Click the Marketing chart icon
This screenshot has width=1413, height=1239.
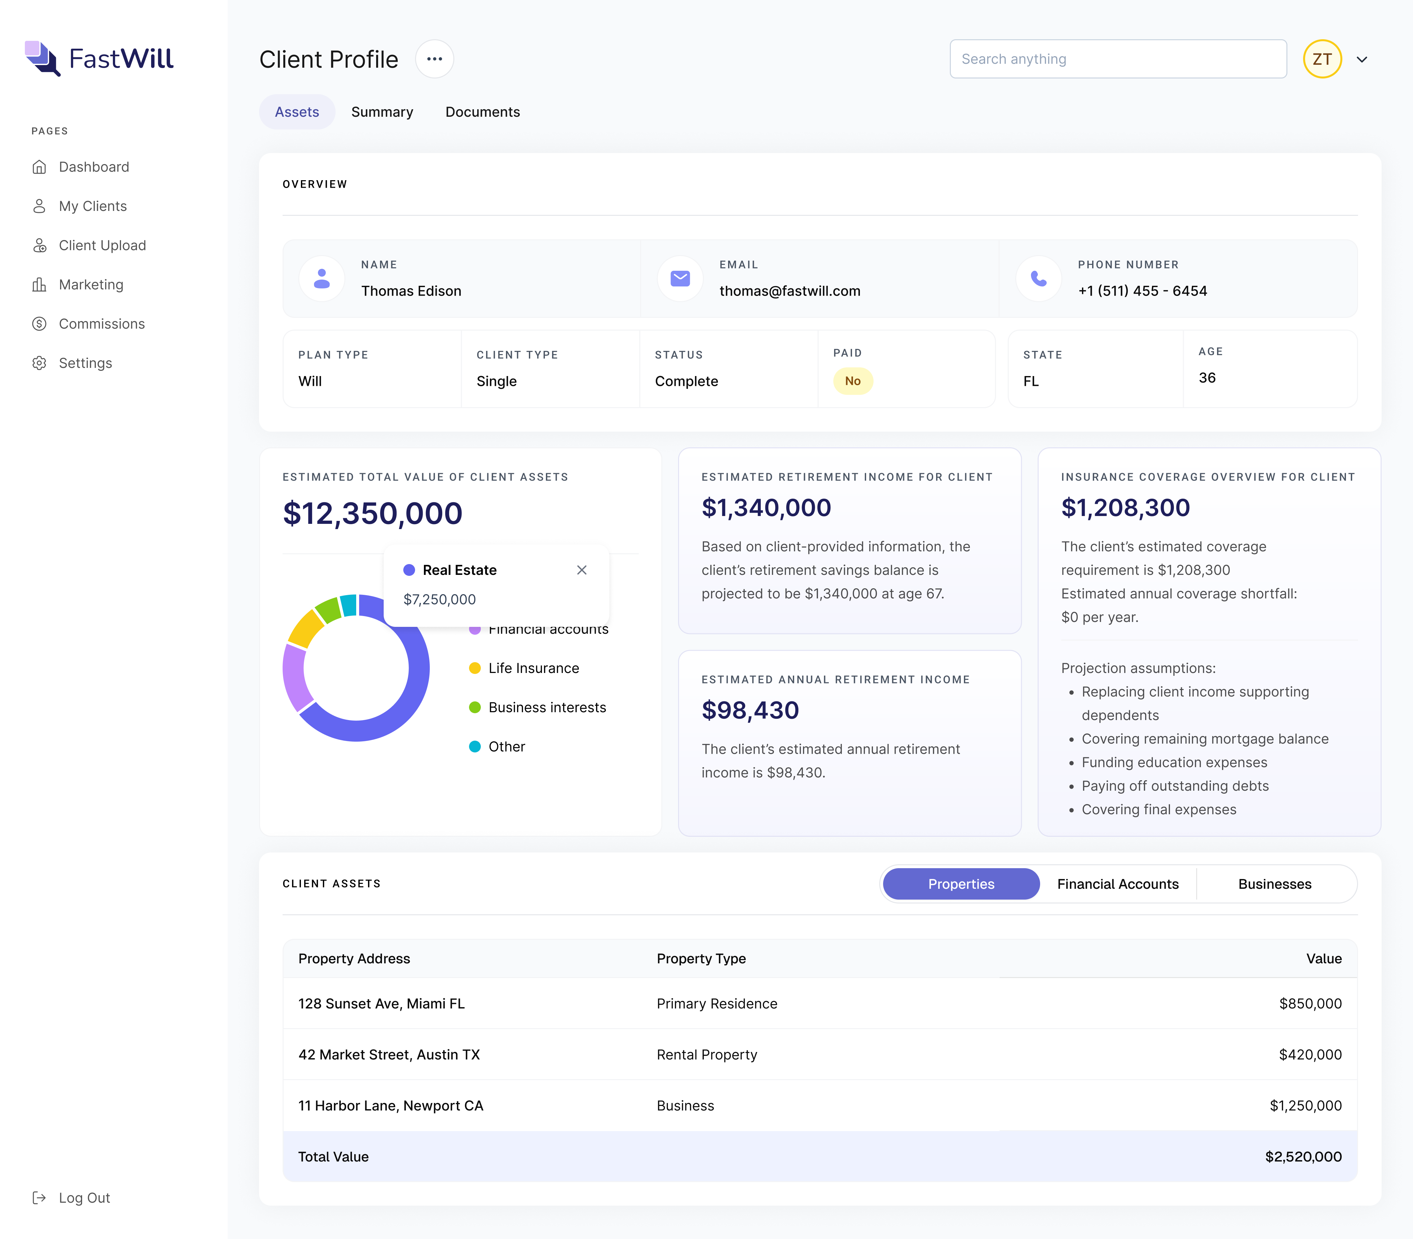39,285
